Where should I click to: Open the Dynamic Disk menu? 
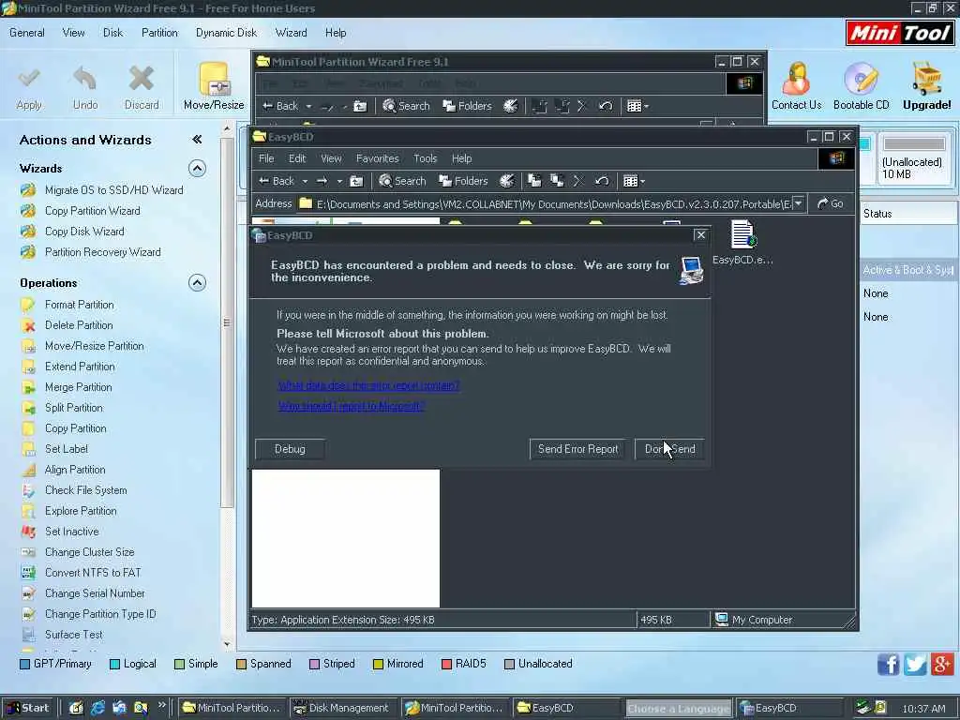pos(226,33)
